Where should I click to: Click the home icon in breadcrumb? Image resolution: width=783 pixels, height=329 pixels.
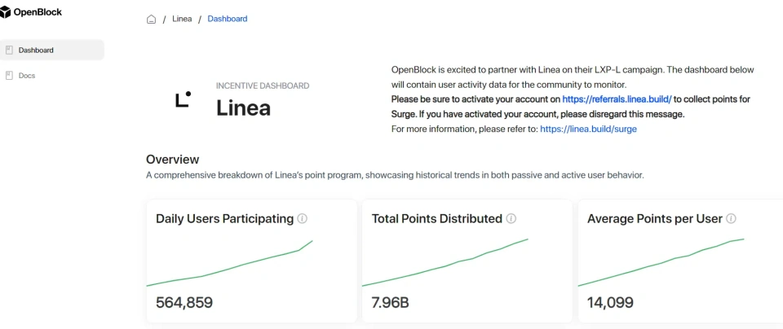coord(151,19)
